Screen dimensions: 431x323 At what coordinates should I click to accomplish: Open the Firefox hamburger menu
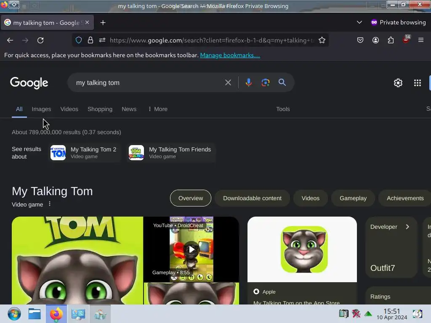click(421, 40)
